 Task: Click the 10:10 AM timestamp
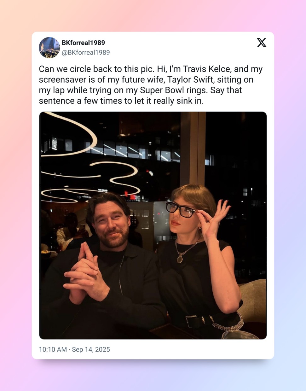[x=53, y=349]
